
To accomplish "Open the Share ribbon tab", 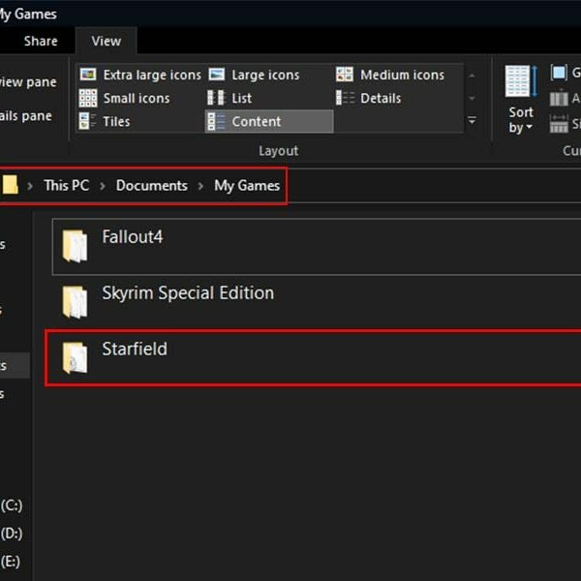I will click(41, 41).
